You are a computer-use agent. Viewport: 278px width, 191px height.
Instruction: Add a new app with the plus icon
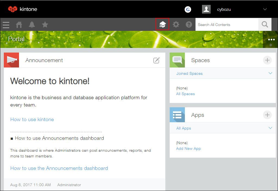click(267, 115)
